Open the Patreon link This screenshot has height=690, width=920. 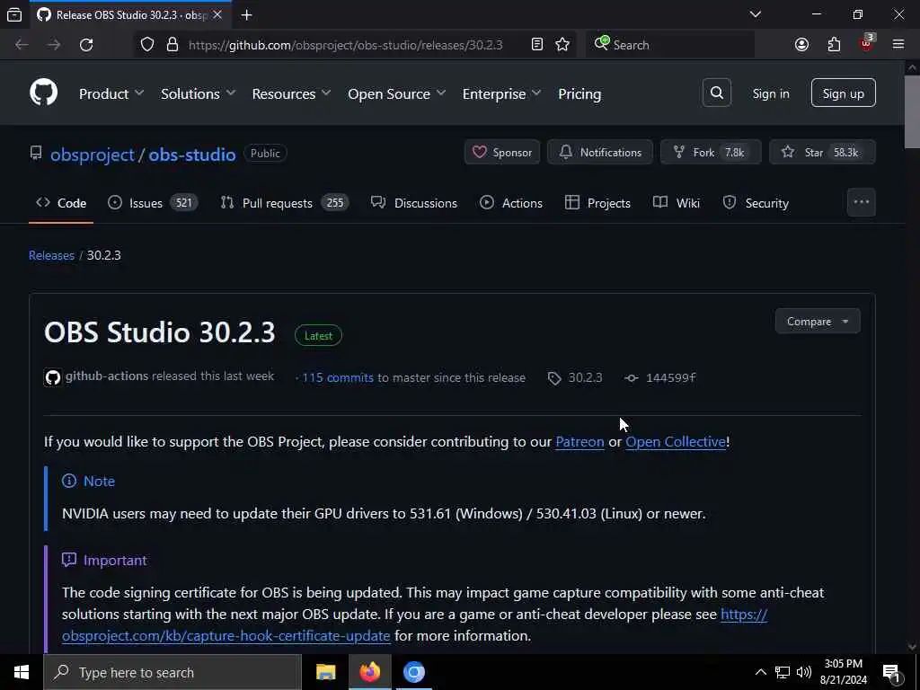(x=579, y=442)
